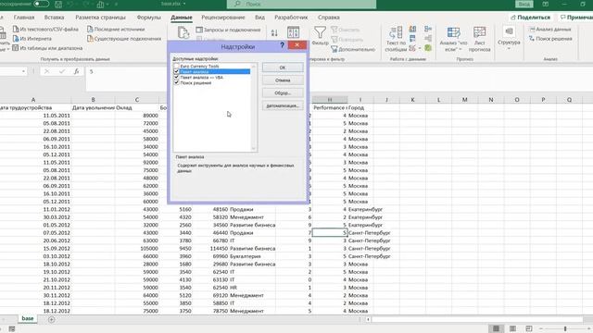Open Customize Quick Access Toolbar dropdown
This screenshot has height=333, width=593.
(x=116, y=5)
